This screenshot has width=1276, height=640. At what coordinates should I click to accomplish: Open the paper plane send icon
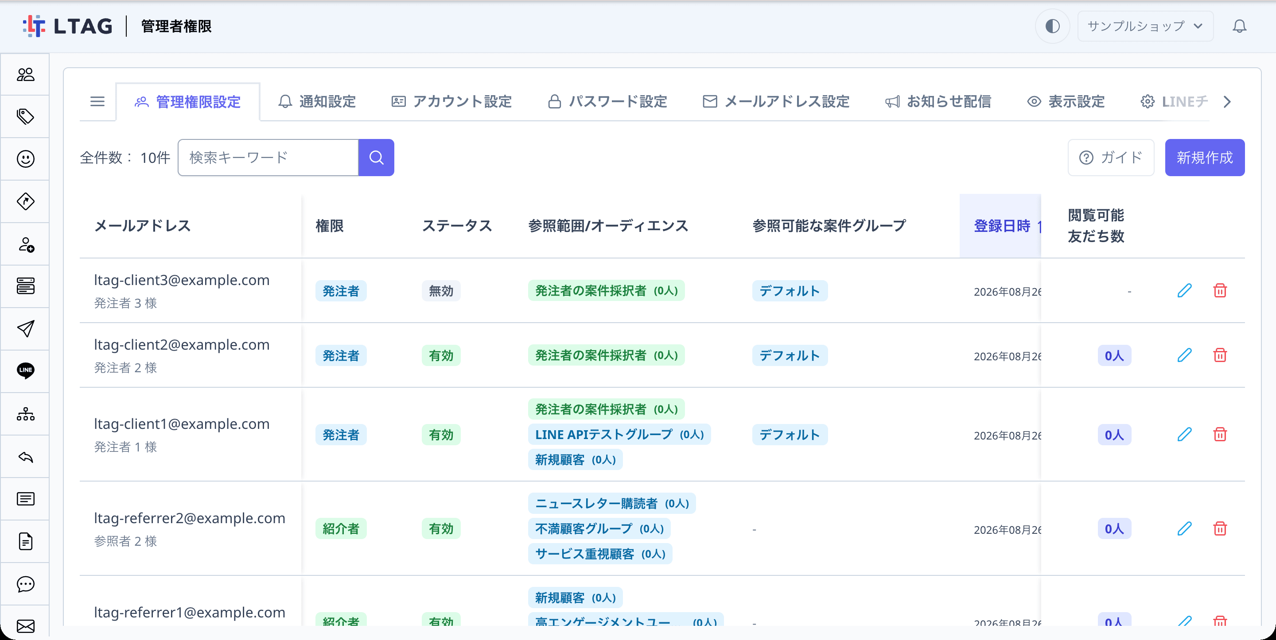(x=25, y=329)
